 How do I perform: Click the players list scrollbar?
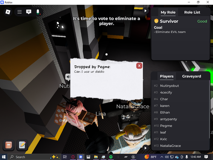click(209, 109)
